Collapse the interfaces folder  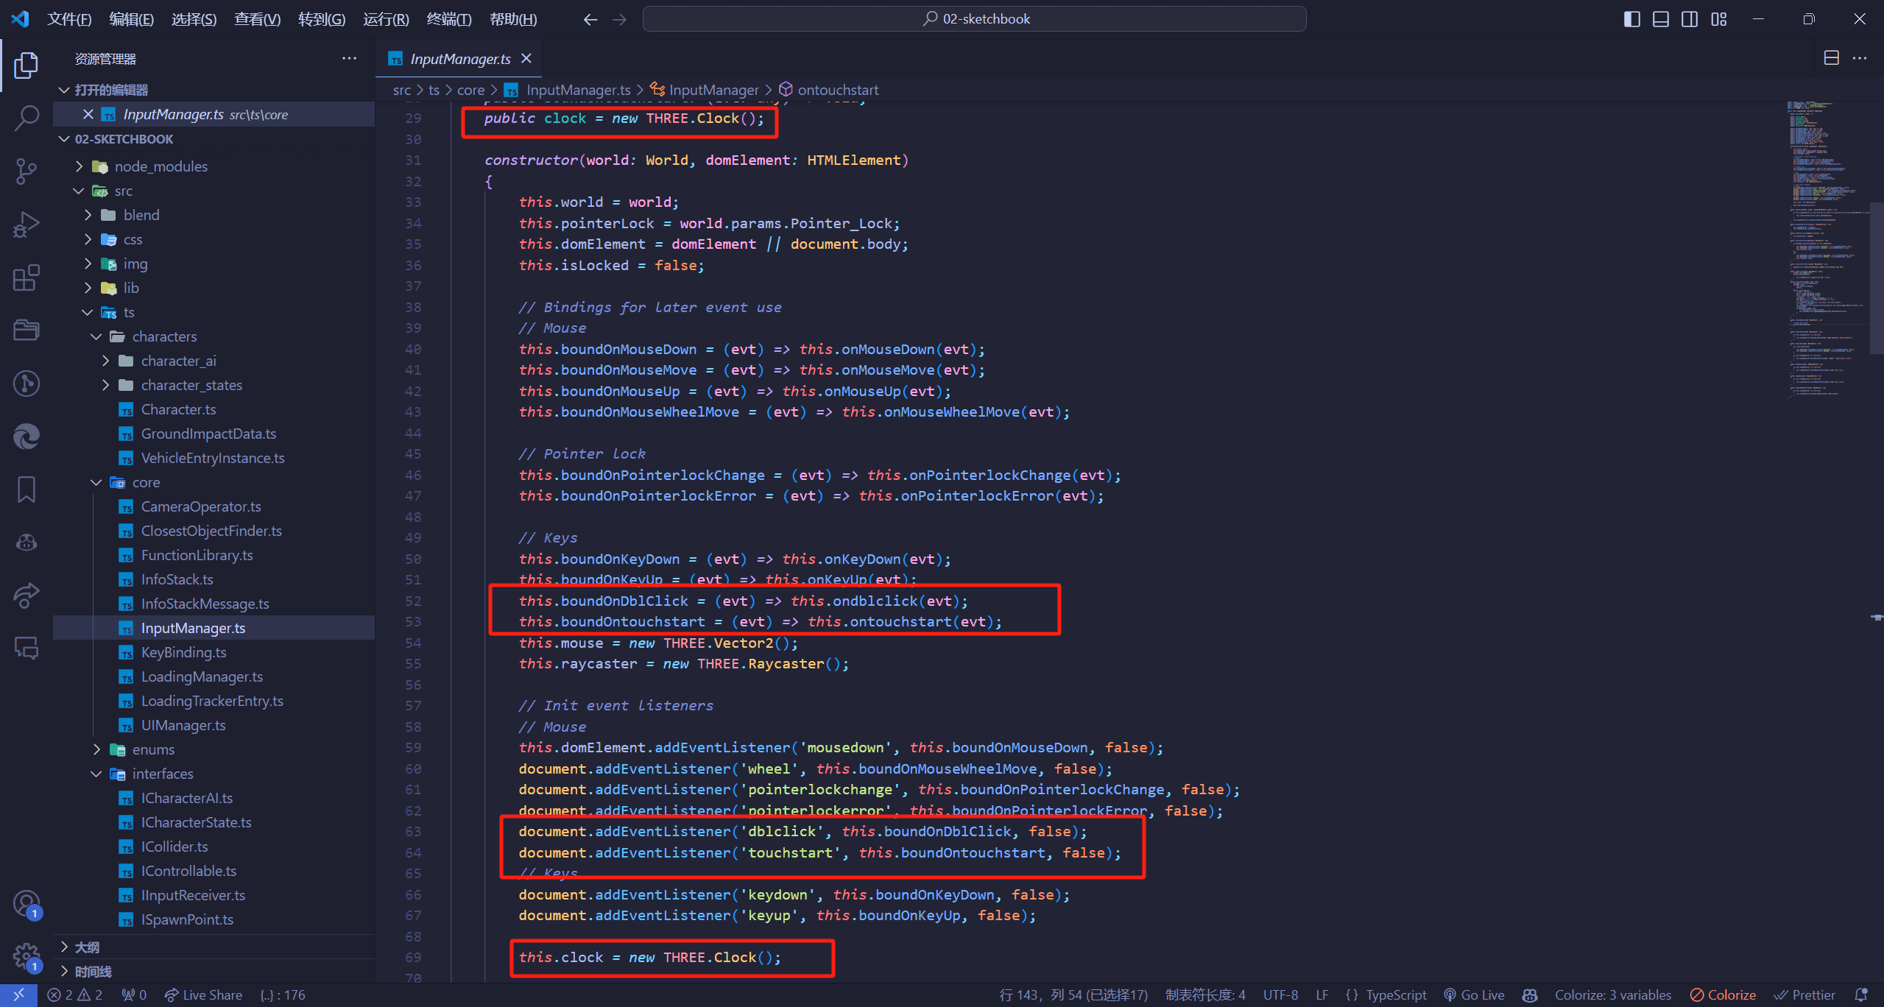point(214,774)
